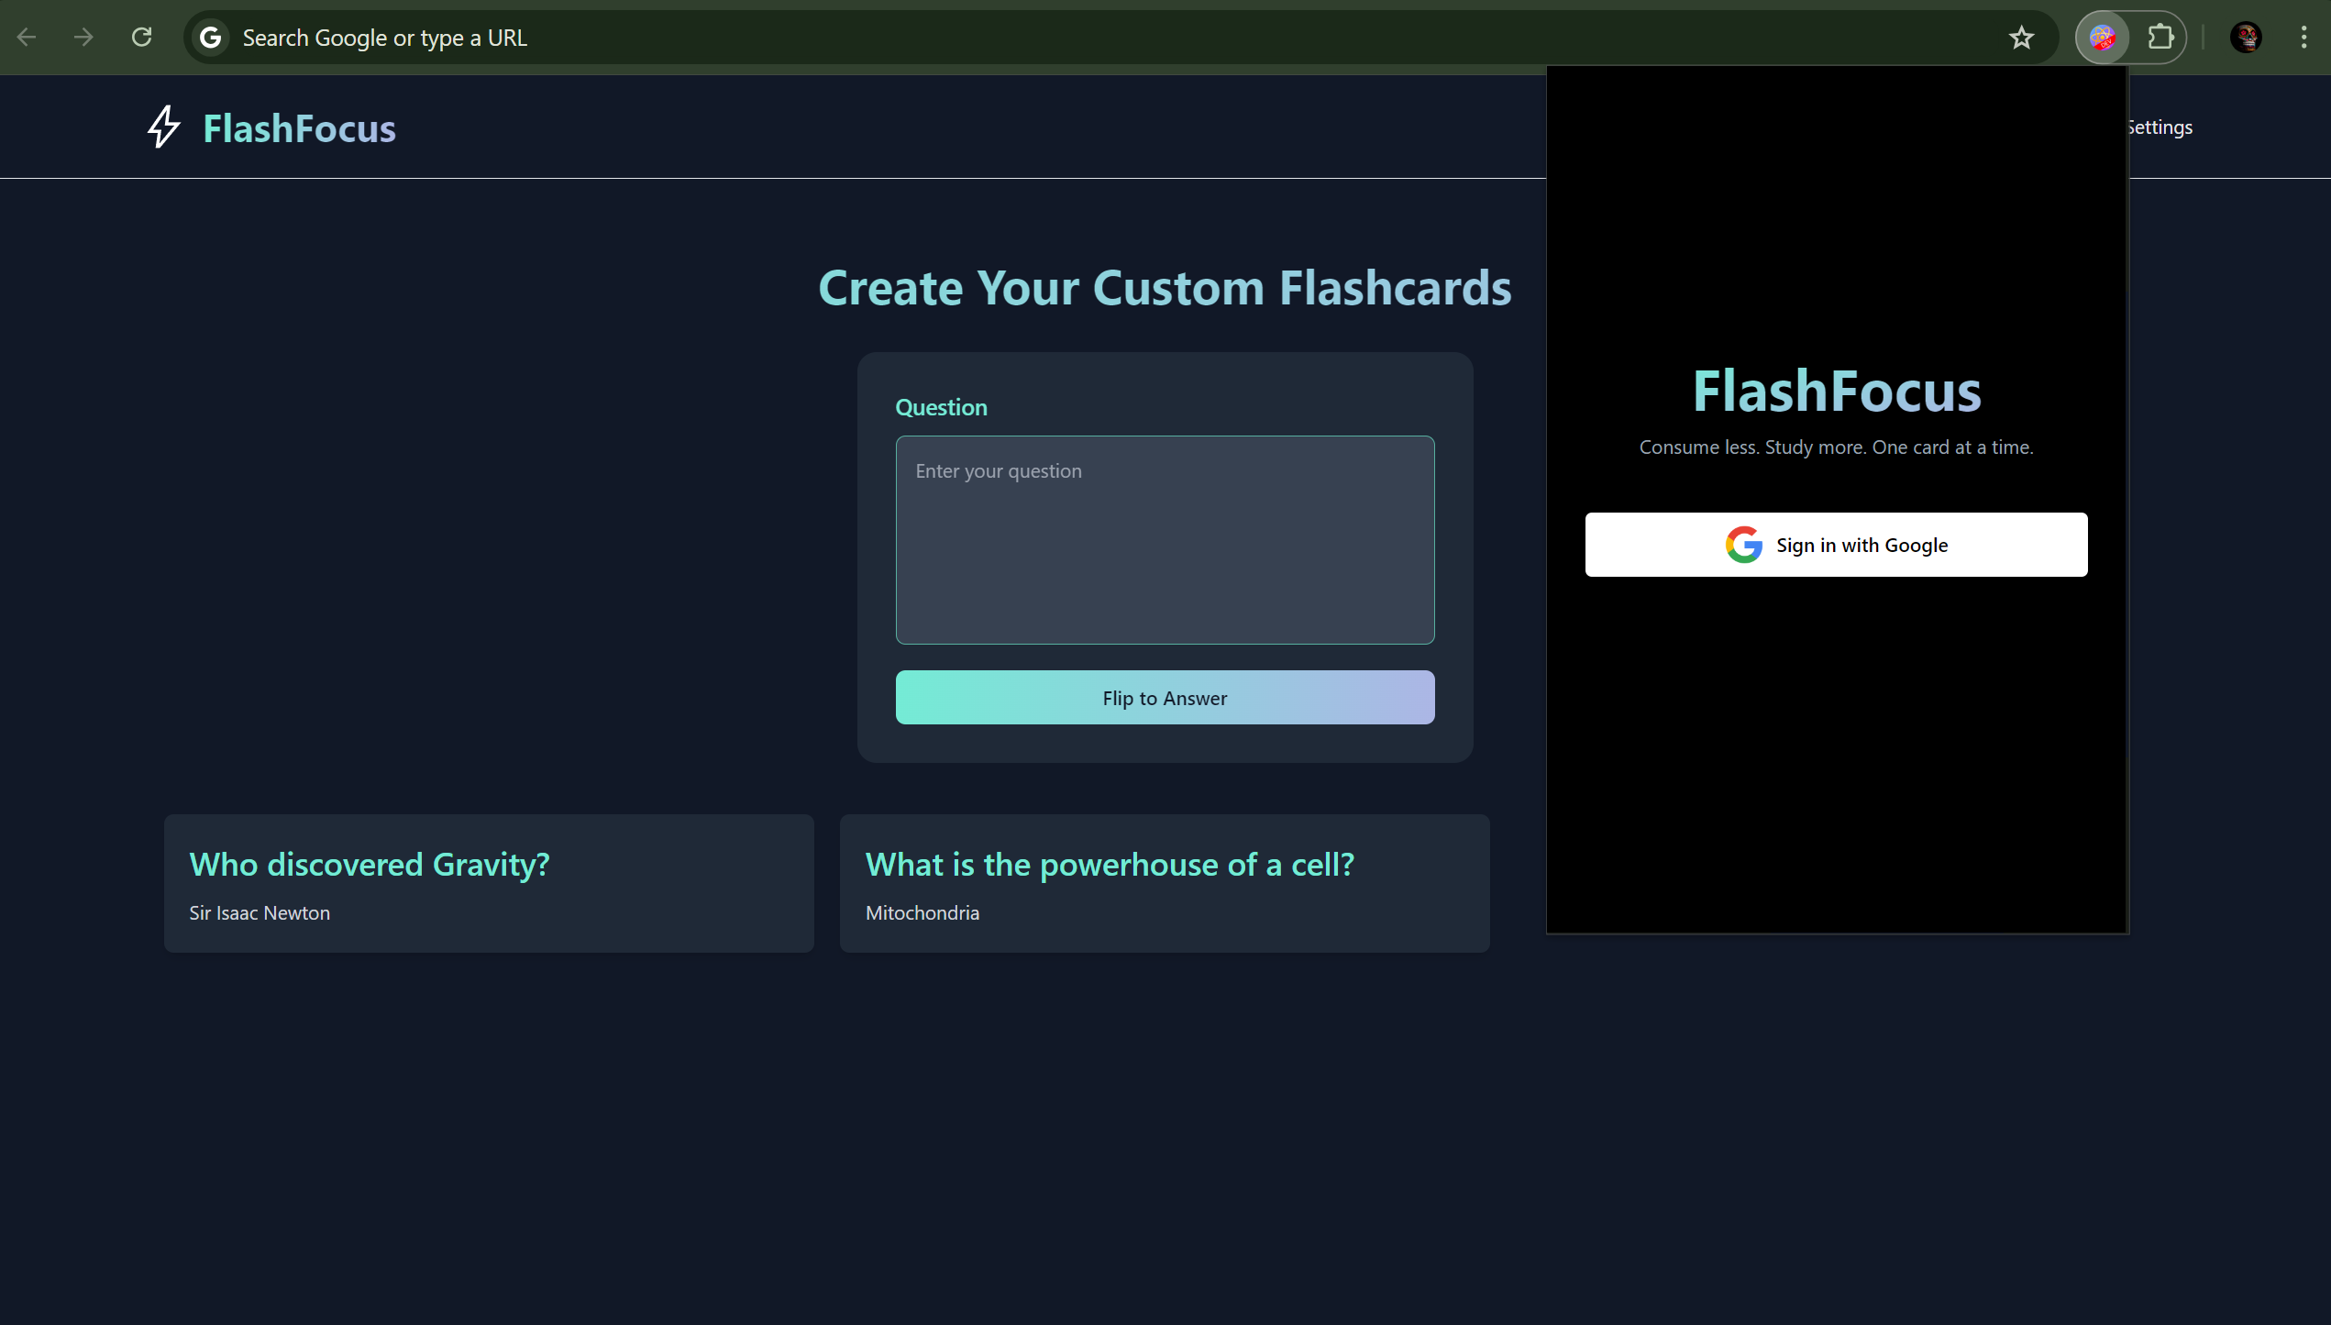Select the powerhouse of a cell flashcard
This screenshot has width=2331, height=1325.
pyautogui.click(x=1165, y=883)
